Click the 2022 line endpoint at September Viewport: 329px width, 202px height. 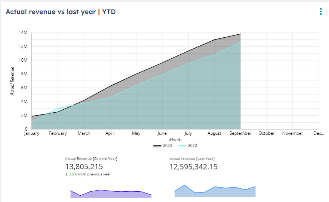pos(240,42)
